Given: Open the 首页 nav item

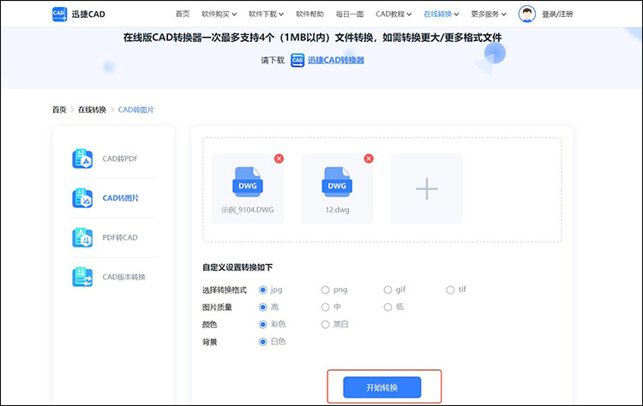Looking at the screenshot, I should [183, 15].
